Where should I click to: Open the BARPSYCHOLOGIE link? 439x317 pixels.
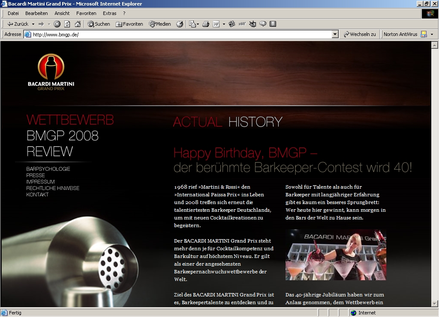coord(48,169)
